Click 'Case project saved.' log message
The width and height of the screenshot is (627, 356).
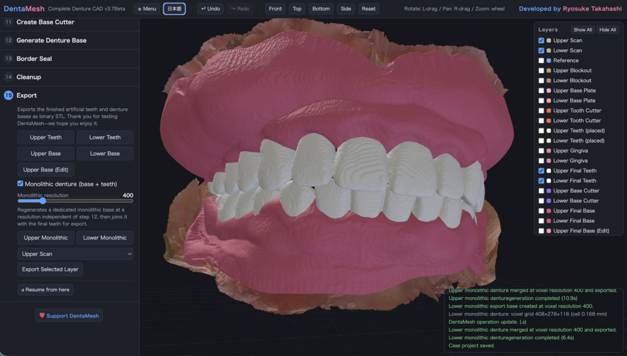[472, 345]
